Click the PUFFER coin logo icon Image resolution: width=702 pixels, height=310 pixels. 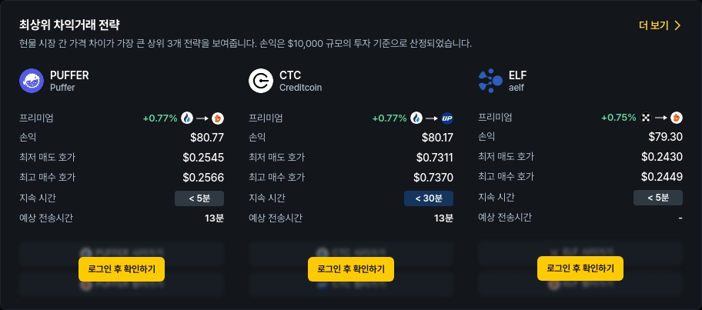pyautogui.click(x=32, y=81)
